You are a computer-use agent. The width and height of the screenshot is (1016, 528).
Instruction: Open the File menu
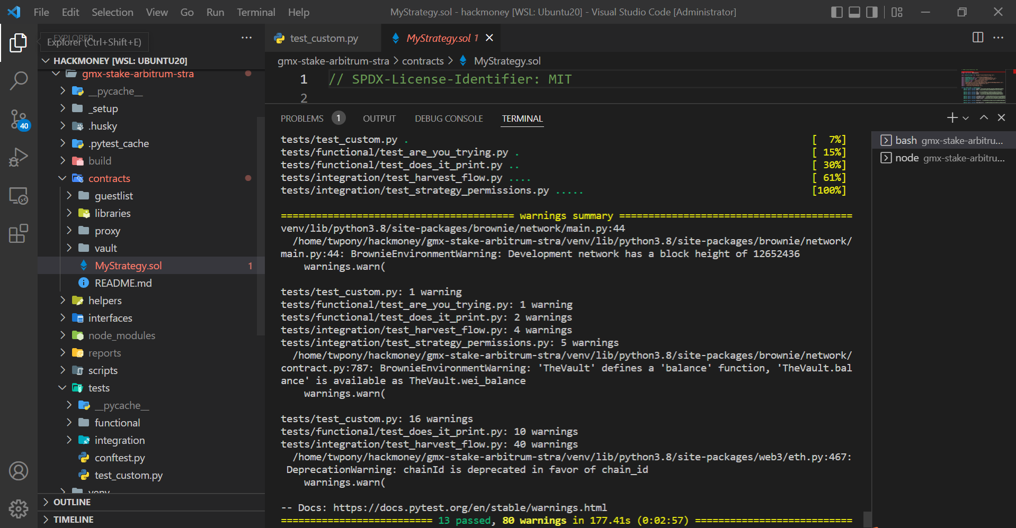point(41,12)
